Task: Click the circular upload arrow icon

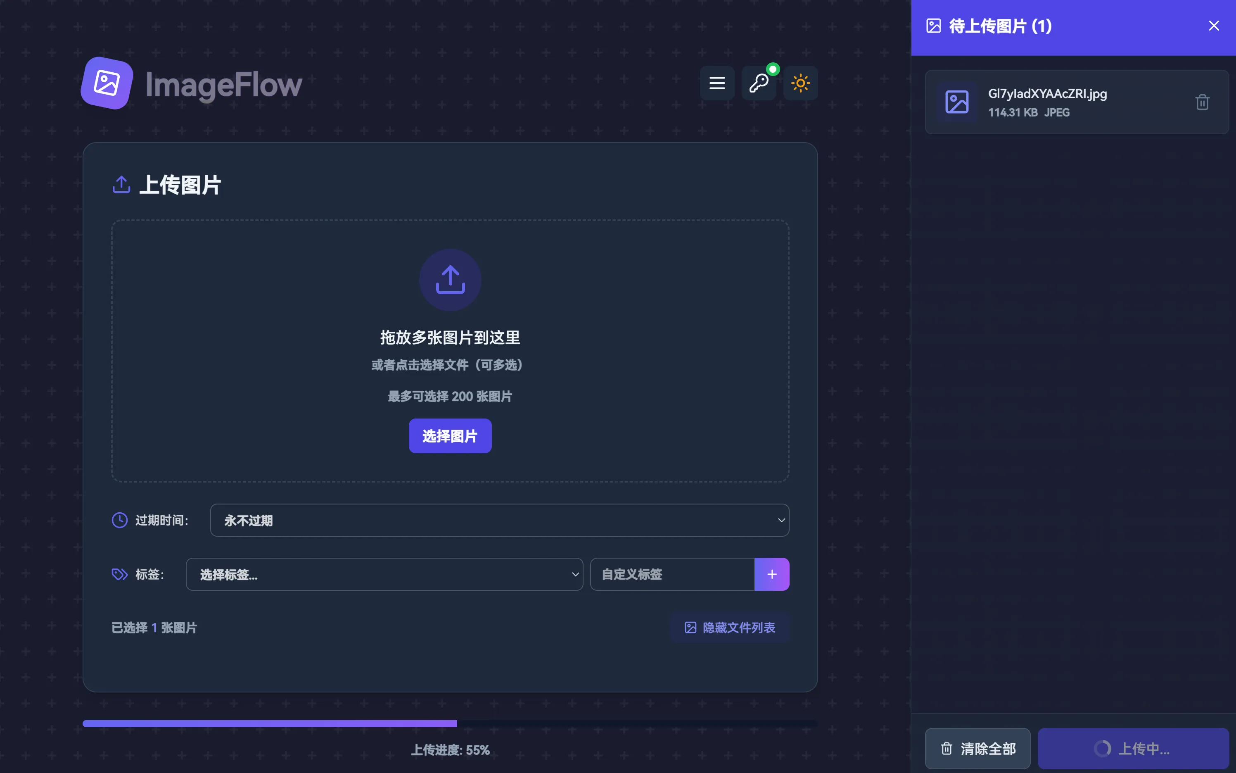Action: pyautogui.click(x=450, y=280)
